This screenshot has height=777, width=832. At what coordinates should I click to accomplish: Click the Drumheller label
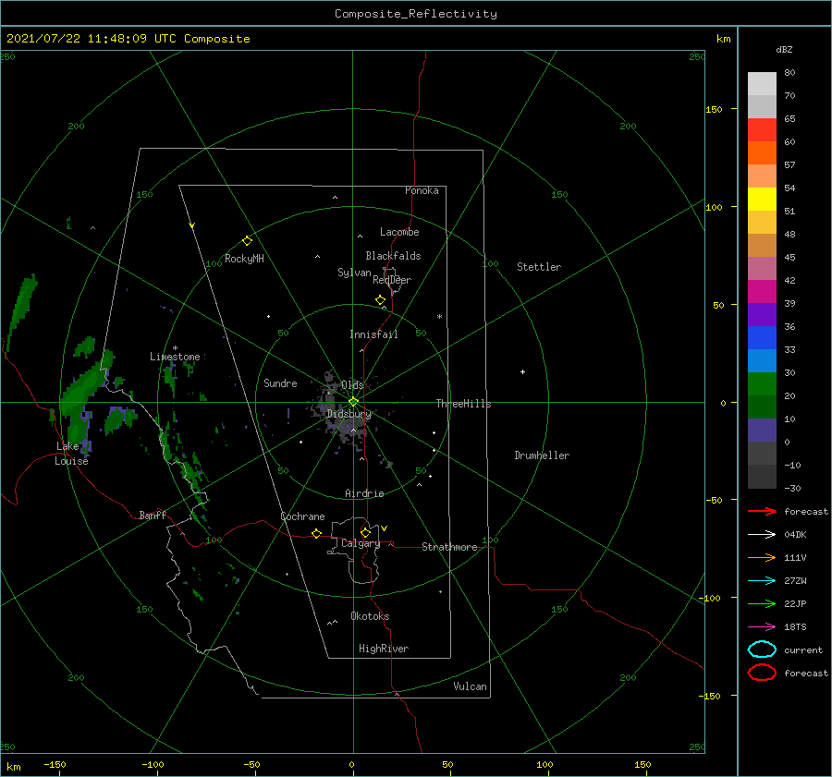(x=542, y=455)
